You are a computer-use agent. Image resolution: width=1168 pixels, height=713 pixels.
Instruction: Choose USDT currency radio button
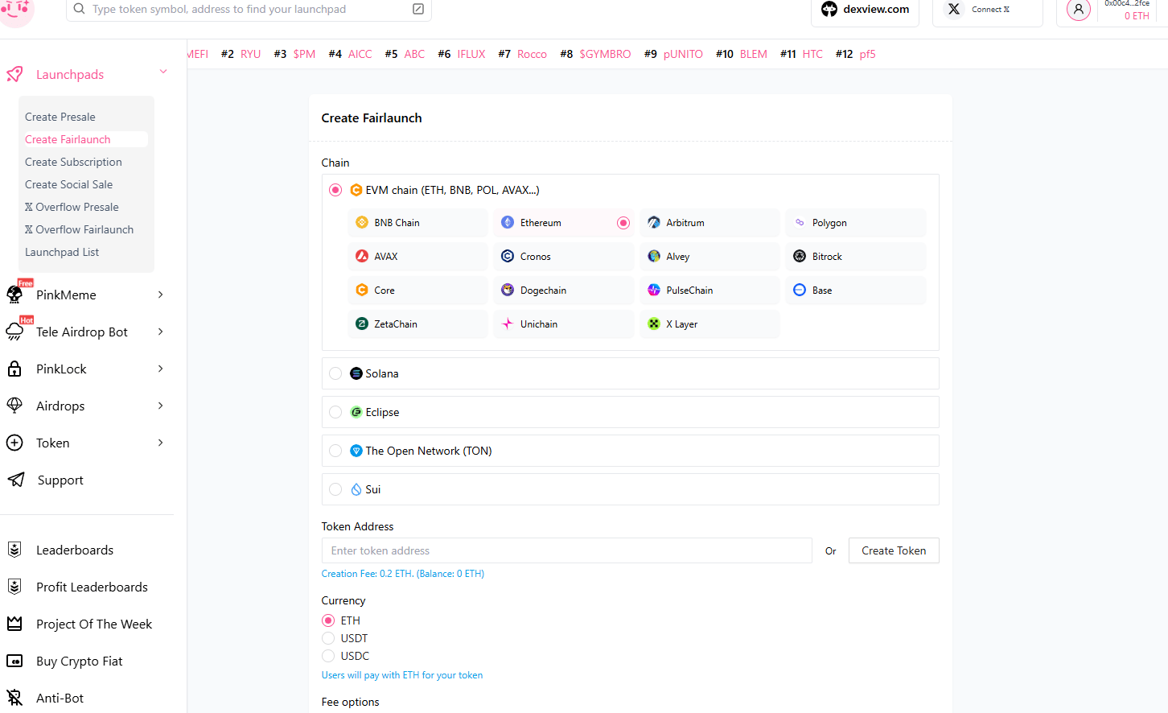point(328,638)
